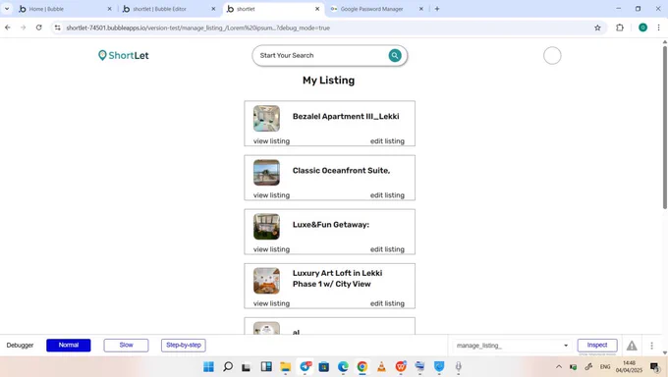Close the shortlet tab
Viewport: 668px width, 377px height.
pyautogui.click(x=317, y=9)
